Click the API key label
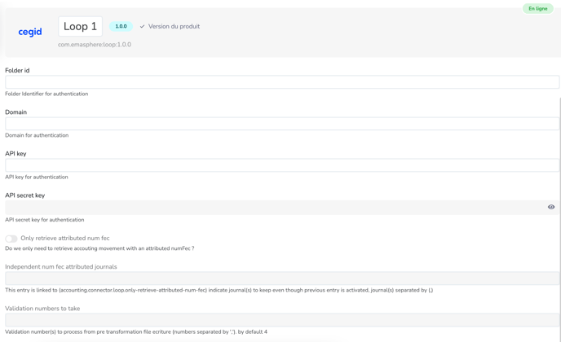The width and height of the screenshot is (561, 342). pyautogui.click(x=15, y=154)
